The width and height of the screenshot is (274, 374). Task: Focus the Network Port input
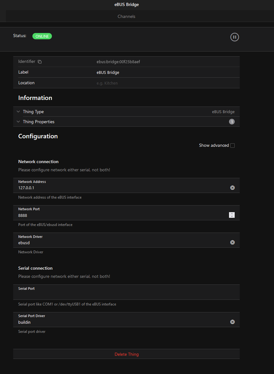[120, 215]
